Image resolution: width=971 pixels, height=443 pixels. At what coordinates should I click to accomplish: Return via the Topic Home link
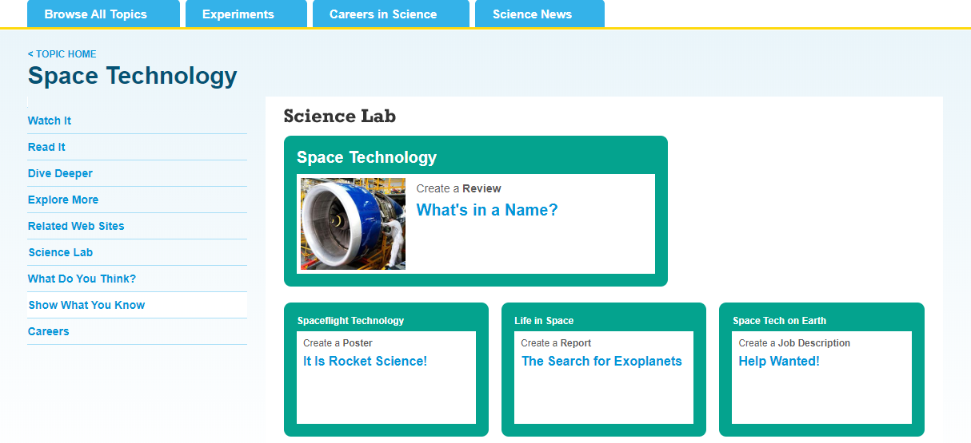point(62,54)
